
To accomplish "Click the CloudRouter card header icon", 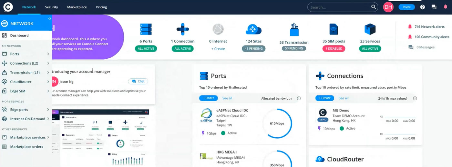I will pos(320,159).
